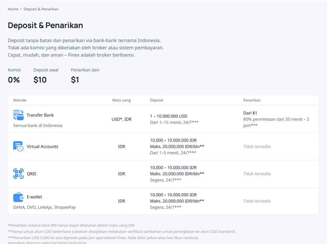Click Deposit & Penarikan breadcrumb

point(41,9)
